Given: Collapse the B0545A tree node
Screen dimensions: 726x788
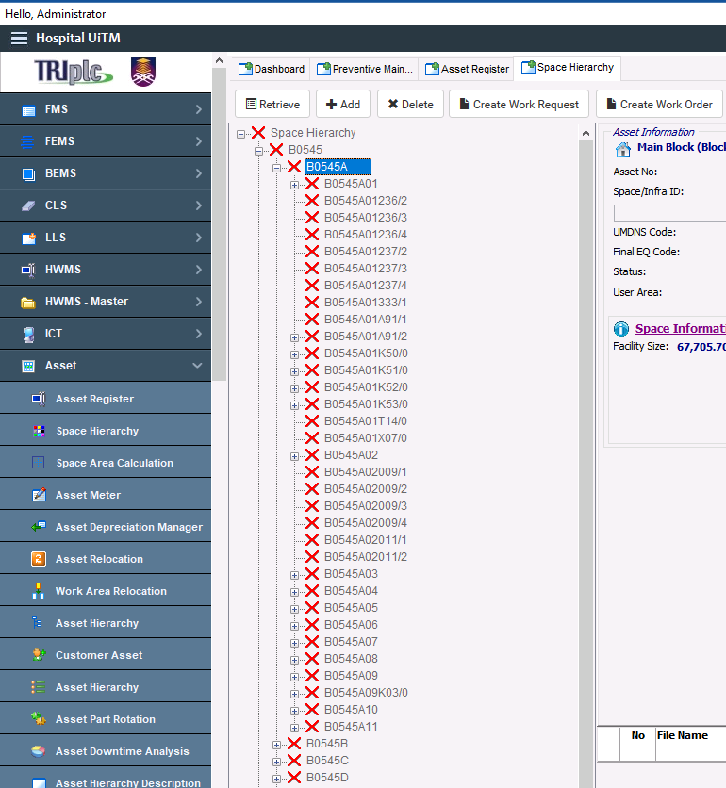Looking at the screenshot, I should point(276,168).
